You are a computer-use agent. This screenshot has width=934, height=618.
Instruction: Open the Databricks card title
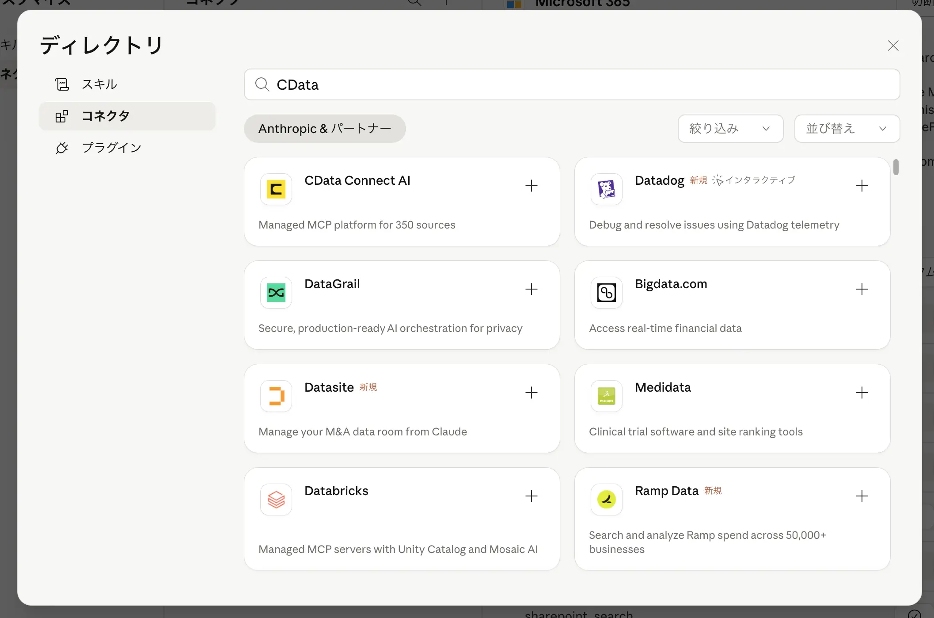click(x=336, y=491)
